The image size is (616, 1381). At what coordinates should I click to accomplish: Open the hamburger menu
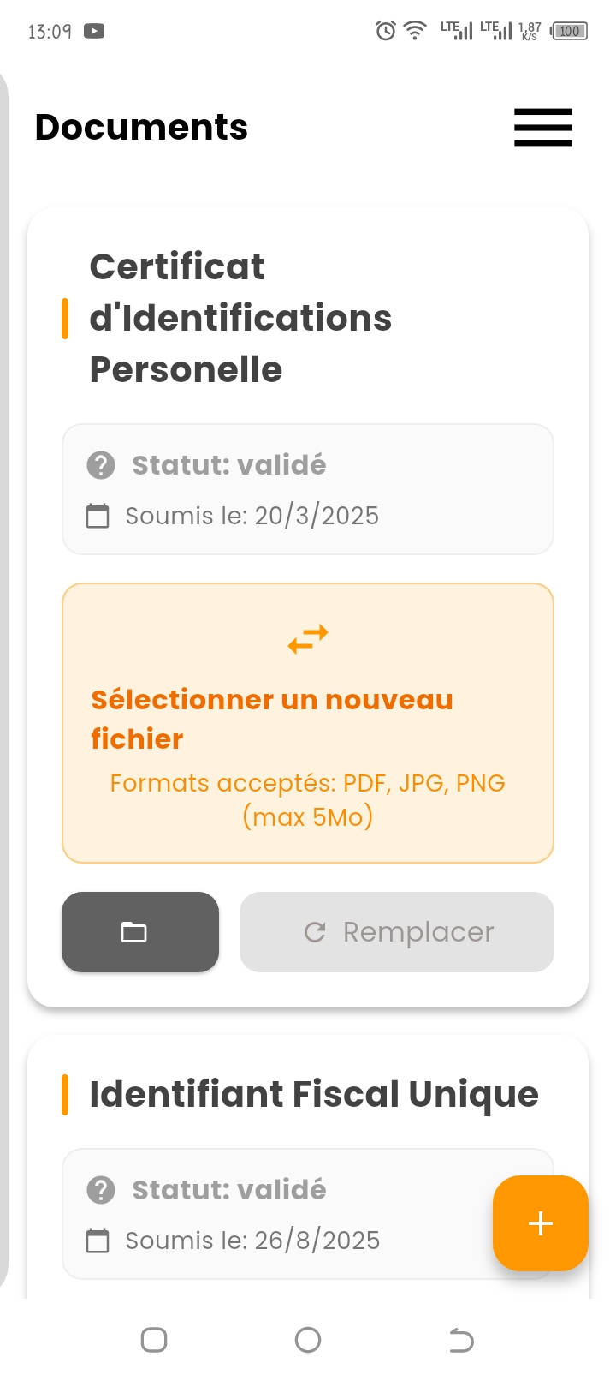(x=542, y=128)
